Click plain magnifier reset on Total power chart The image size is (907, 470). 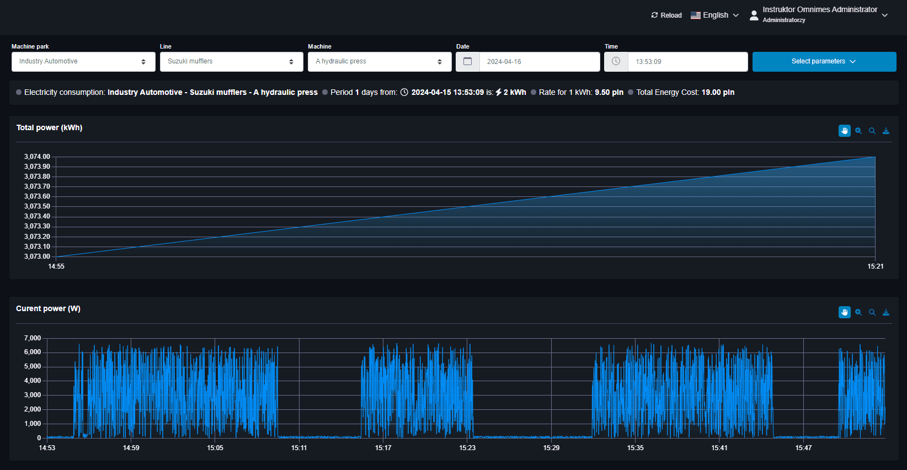click(872, 131)
